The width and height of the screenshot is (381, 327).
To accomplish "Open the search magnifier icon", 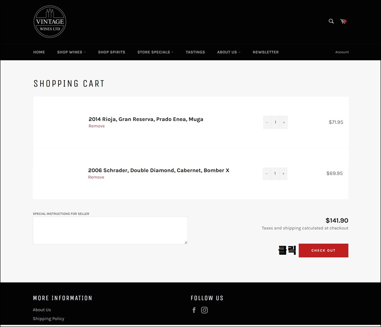I will click(331, 21).
